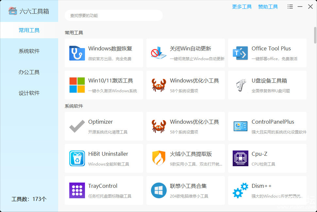Image resolution: width=317 pixels, height=212 pixels.
Task: Click the Win10/11激活工具 Windows logo icon
Action: coord(77,85)
